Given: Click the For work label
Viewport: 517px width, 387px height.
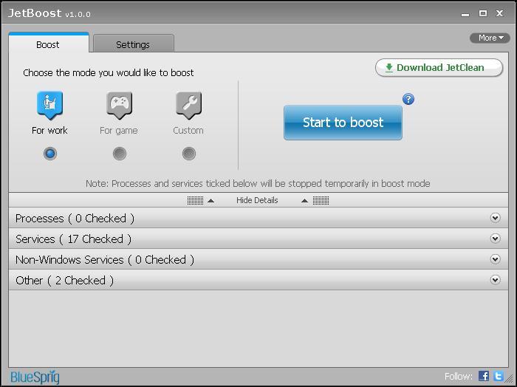Looking at the screenshot, I should click(49, 131).
